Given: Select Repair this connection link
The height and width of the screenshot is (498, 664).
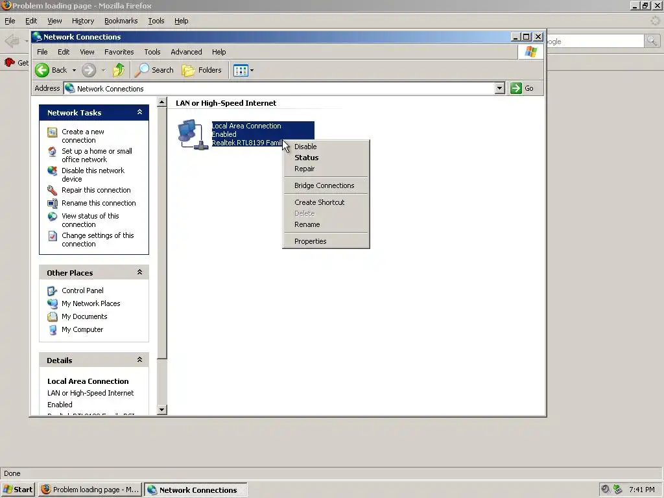Looking at the screenshot, I should tap(96, 190).
